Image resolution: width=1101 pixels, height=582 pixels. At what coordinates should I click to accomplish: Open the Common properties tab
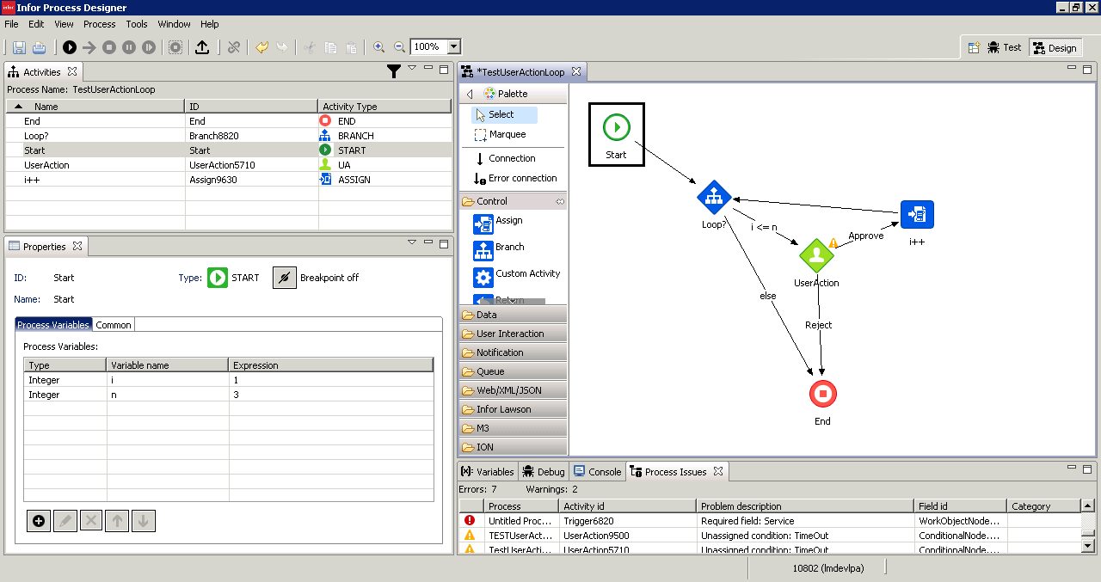[114, 325]
